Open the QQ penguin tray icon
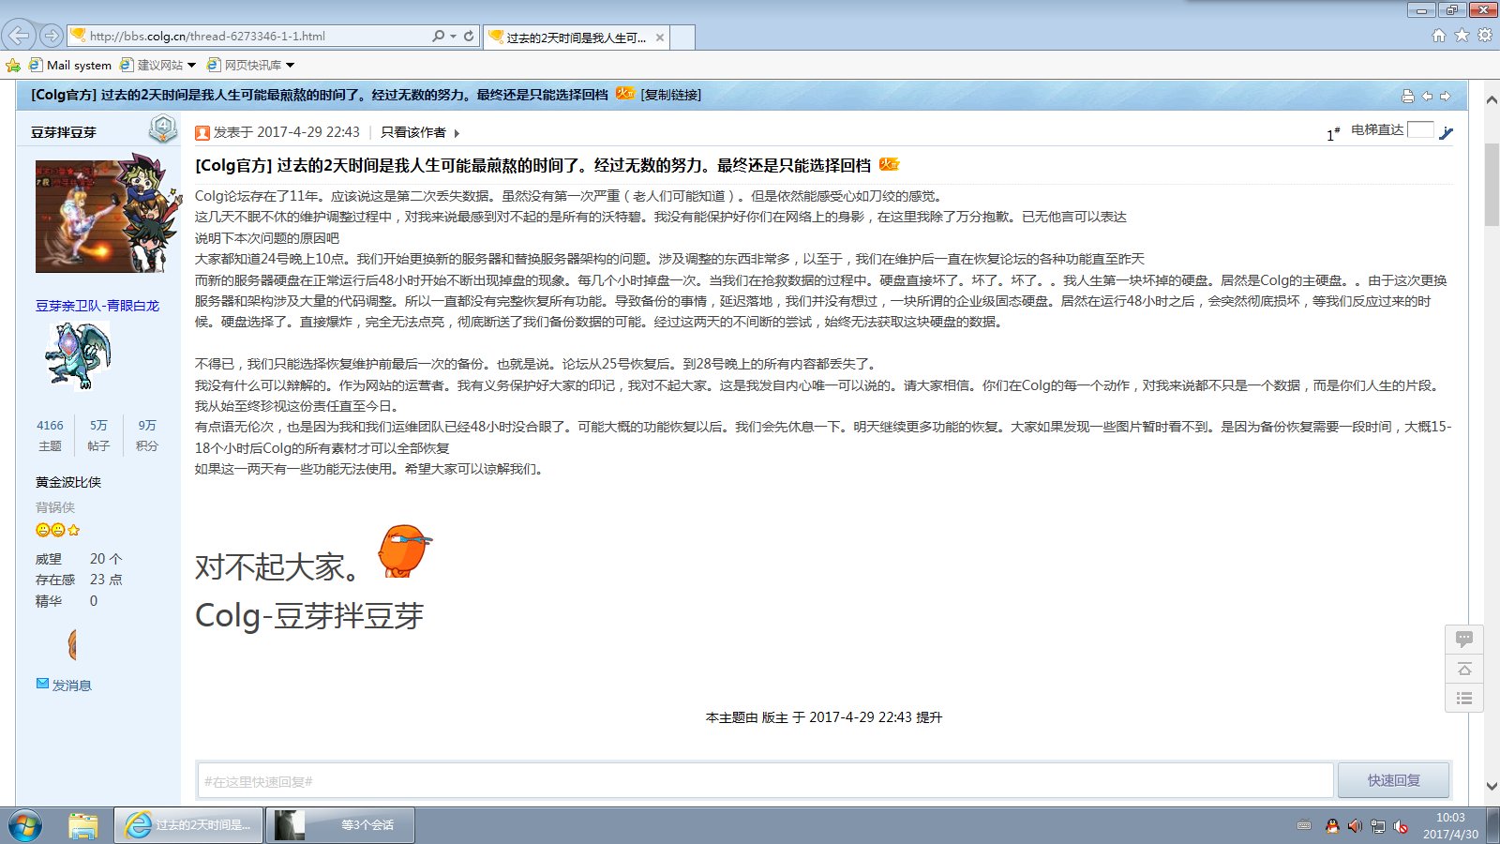 (x=1331, y=826)
